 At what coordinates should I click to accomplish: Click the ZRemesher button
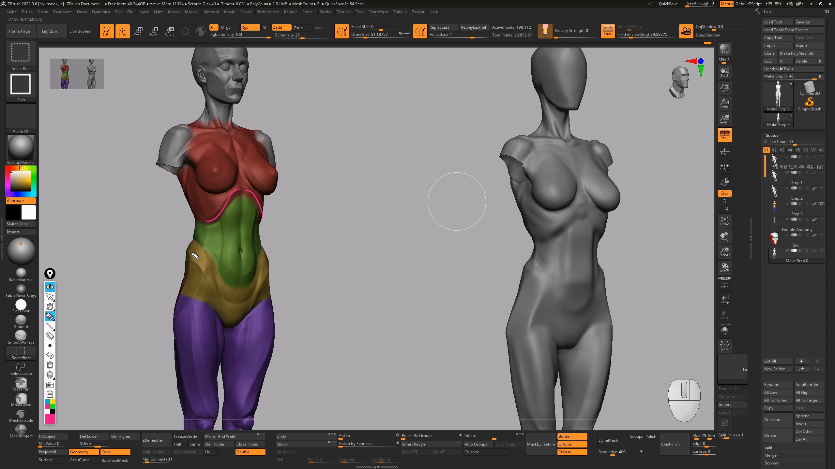[x=156, y=440]
